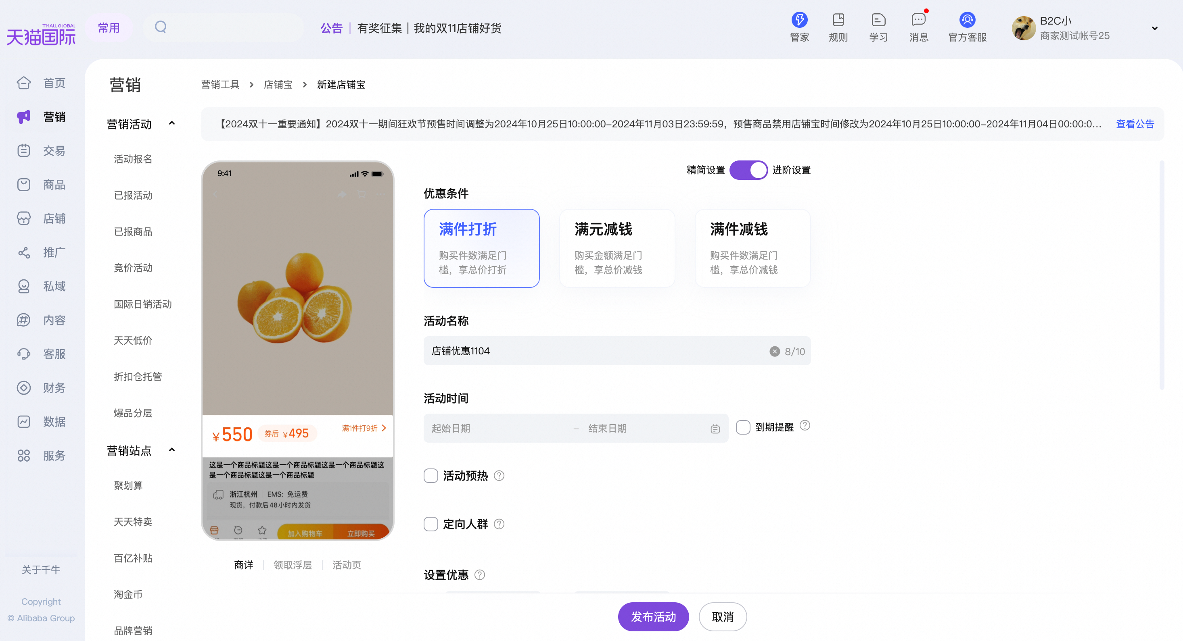Show help for 活动预热 question icon

(x=499, y=476)
